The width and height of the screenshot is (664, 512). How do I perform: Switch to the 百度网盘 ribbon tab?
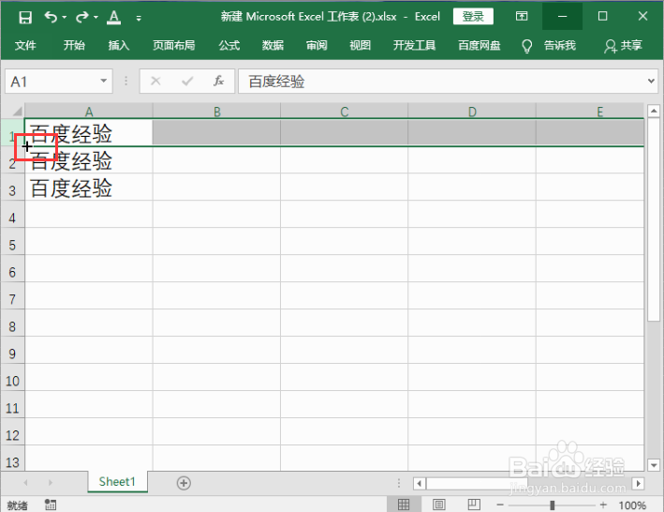point(480,45)
